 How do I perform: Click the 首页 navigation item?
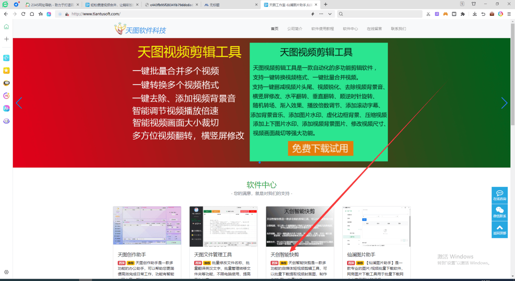pos(275,29)
